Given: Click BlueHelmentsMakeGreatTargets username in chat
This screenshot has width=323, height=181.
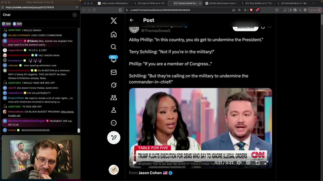Looking at the screenshot, I should [x=26, y=121].
